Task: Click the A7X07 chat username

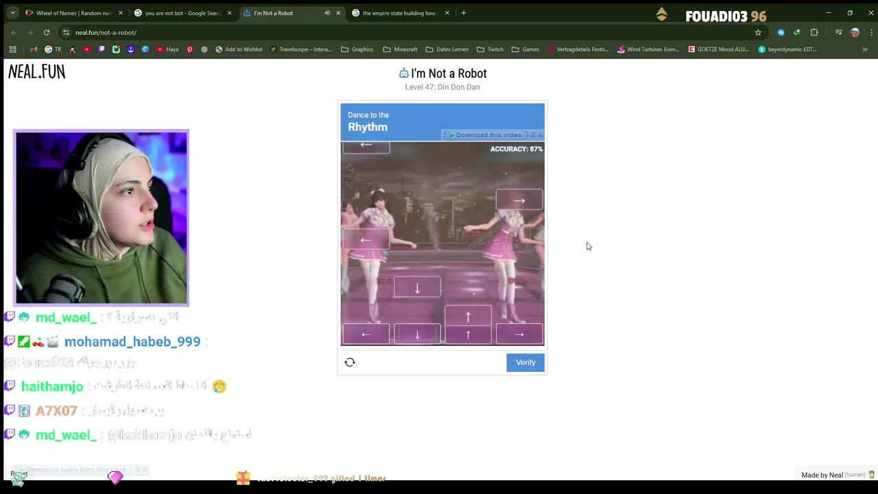Action: (x=56, y=410)
